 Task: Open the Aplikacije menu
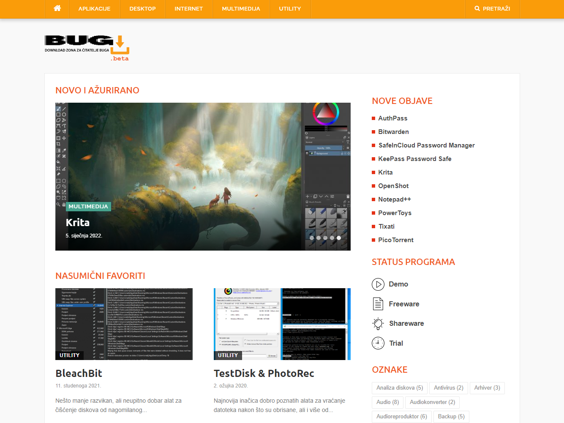[94, 8]
